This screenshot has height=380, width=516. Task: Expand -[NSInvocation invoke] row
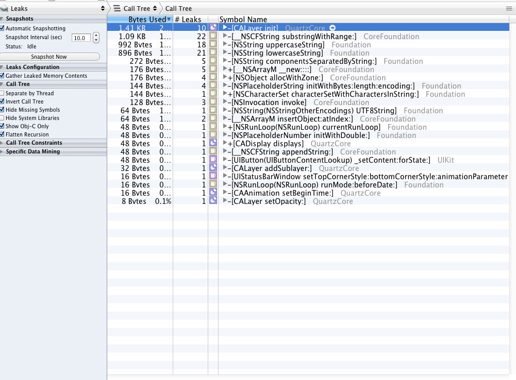(x=225, y=101)
